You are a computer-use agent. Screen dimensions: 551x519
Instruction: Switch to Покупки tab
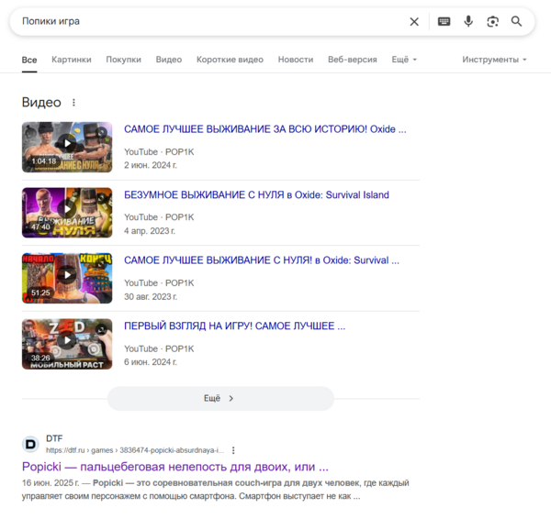coord(124,60)
